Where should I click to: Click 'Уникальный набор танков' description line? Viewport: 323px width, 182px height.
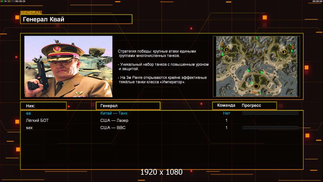pos(163,66)
